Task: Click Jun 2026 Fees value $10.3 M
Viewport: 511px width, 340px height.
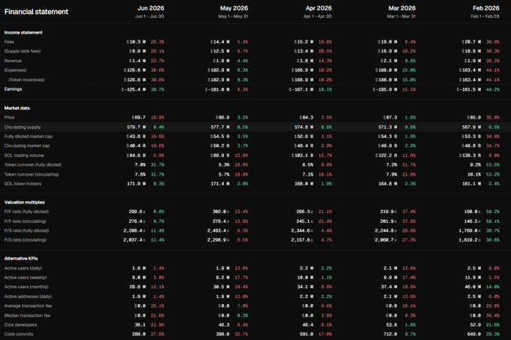Action: (x=136, y=42)
